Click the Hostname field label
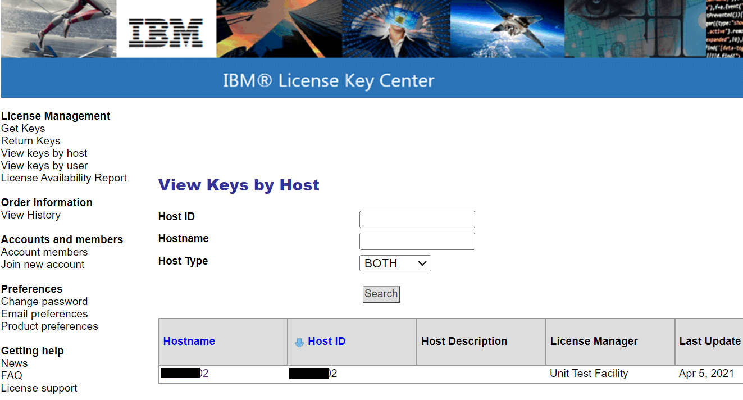The height and width of the screenshot is (400, 743). click(184, 239)
